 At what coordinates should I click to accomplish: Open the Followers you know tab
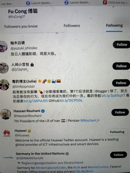[21, 26]
